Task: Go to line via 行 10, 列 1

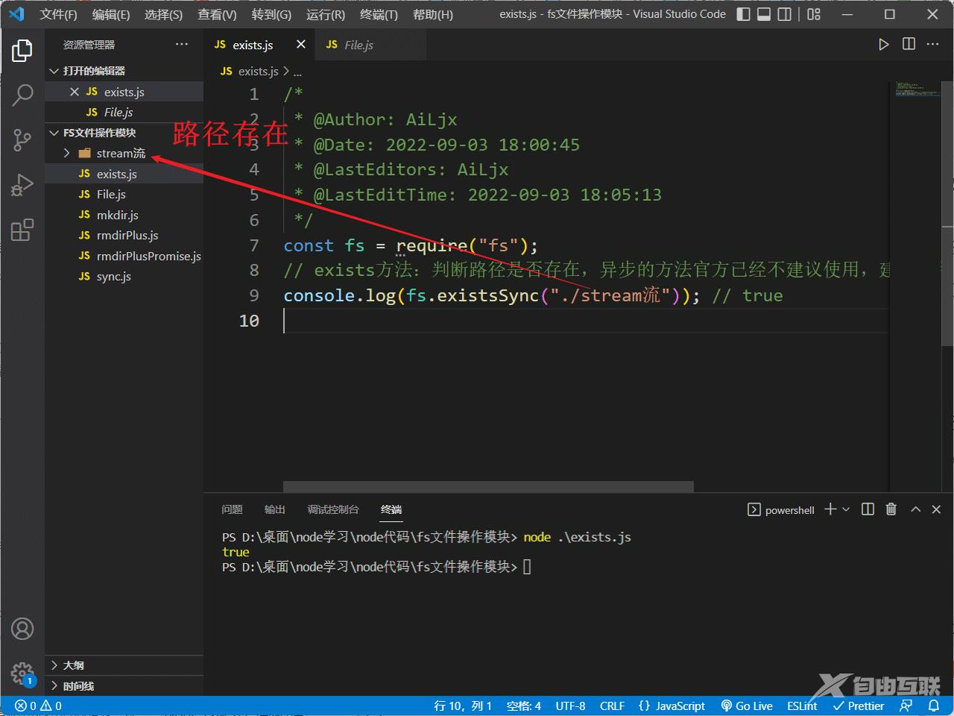Action: click(463, 706)
